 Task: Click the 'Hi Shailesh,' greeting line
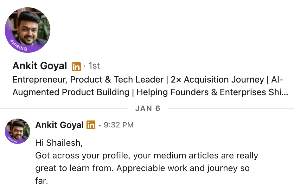click(59, 143)
